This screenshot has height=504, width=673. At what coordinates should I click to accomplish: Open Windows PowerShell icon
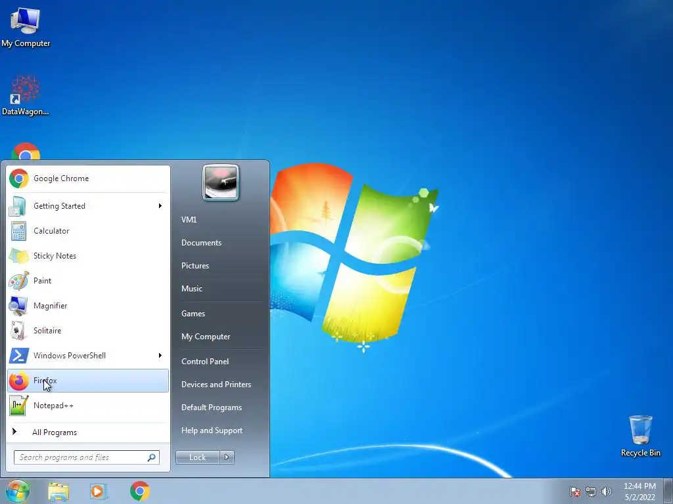(19, 356)
